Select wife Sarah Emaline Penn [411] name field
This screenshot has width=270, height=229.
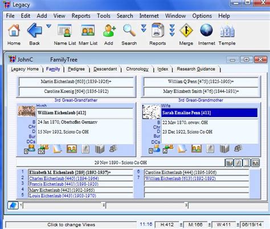(210, 113)
